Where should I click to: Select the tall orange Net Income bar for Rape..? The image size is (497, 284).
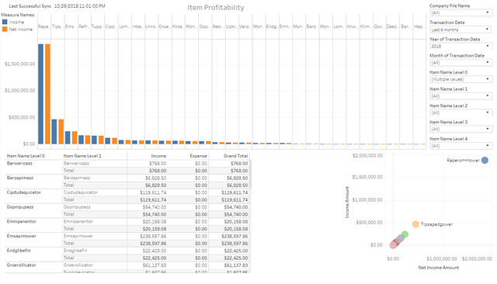tap(47, 94)
